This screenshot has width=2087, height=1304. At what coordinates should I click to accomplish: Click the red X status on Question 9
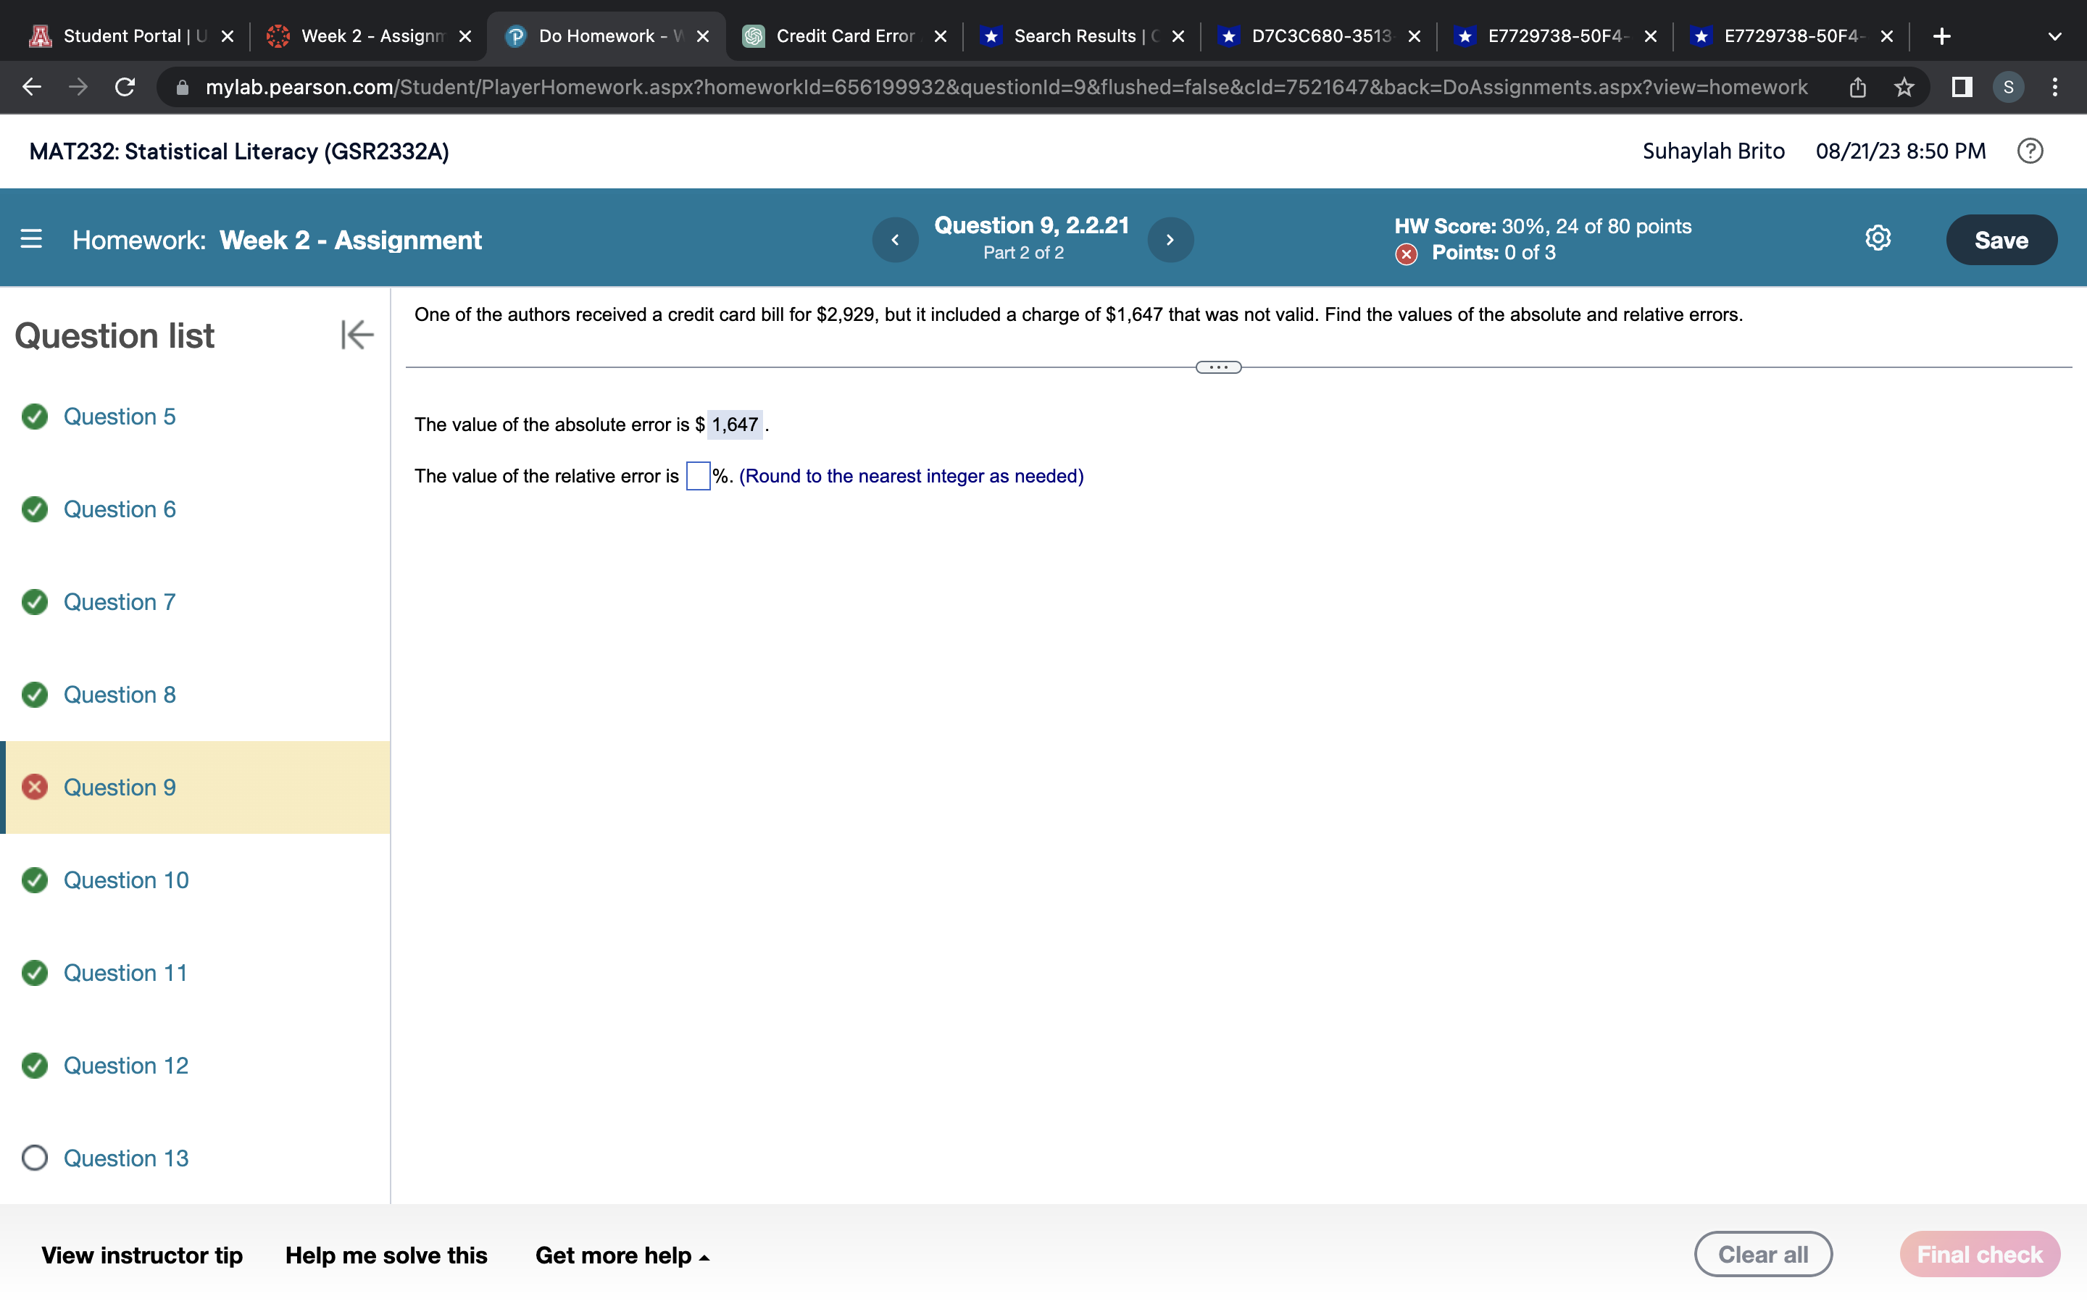pyautogui.click(x=35, y=787)
